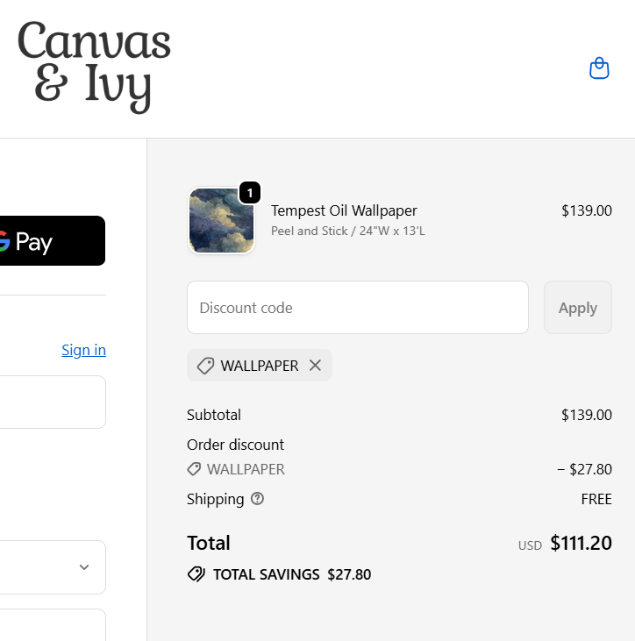Screen dimensions: 635x641
Task: Click the tag icon inside WALLPAPER chip
Action: [205, 366]
